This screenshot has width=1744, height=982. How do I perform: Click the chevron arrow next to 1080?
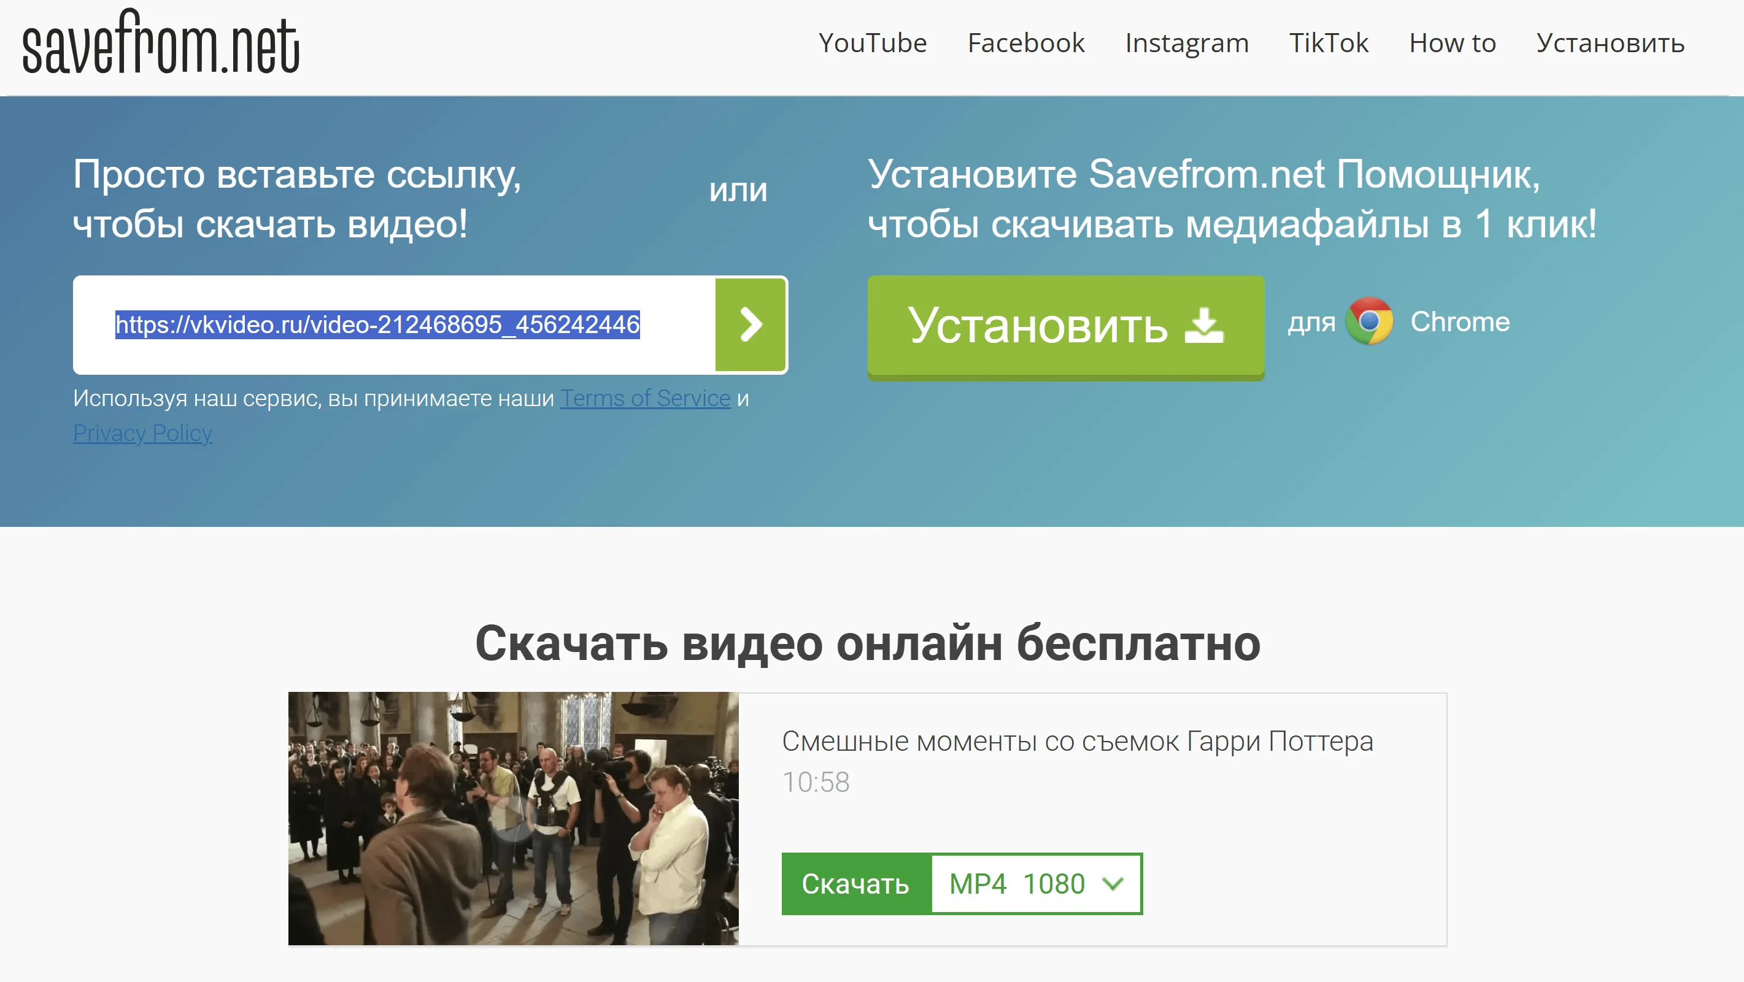coord(1113,884)
